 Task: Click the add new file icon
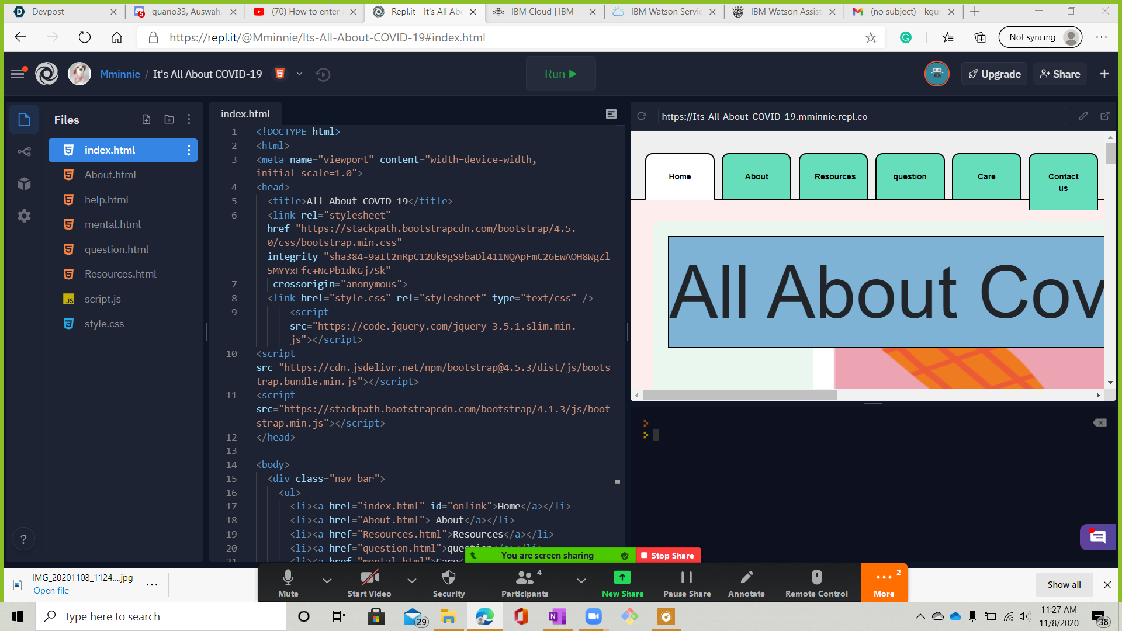[x=146, y=119]
